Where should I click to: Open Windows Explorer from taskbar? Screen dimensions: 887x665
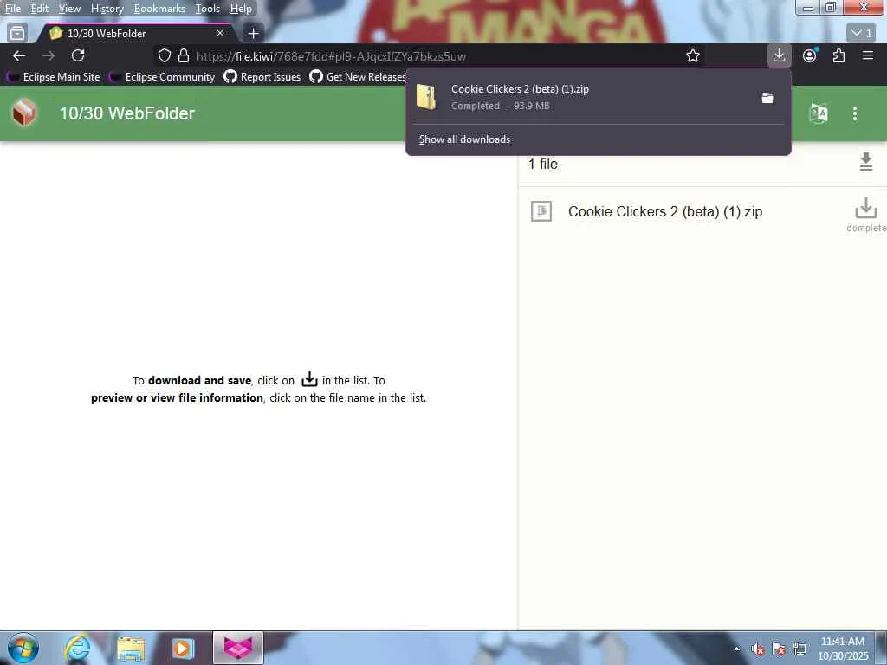click(131, 648)
